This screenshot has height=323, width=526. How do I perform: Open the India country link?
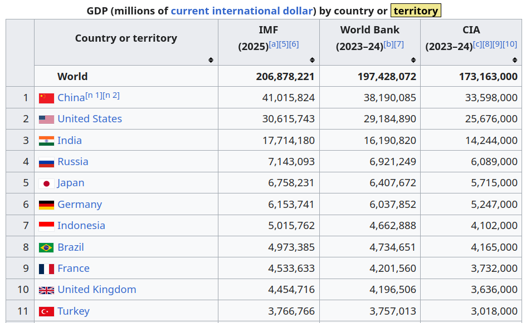click(x=70, y=140)
